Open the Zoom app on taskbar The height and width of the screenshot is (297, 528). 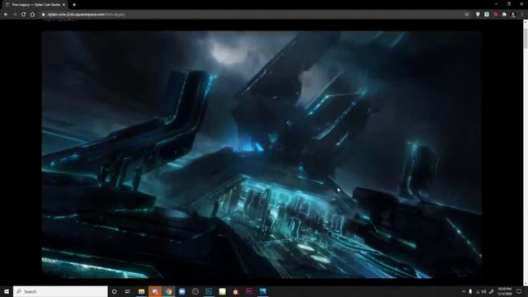(x=181, y=291)
